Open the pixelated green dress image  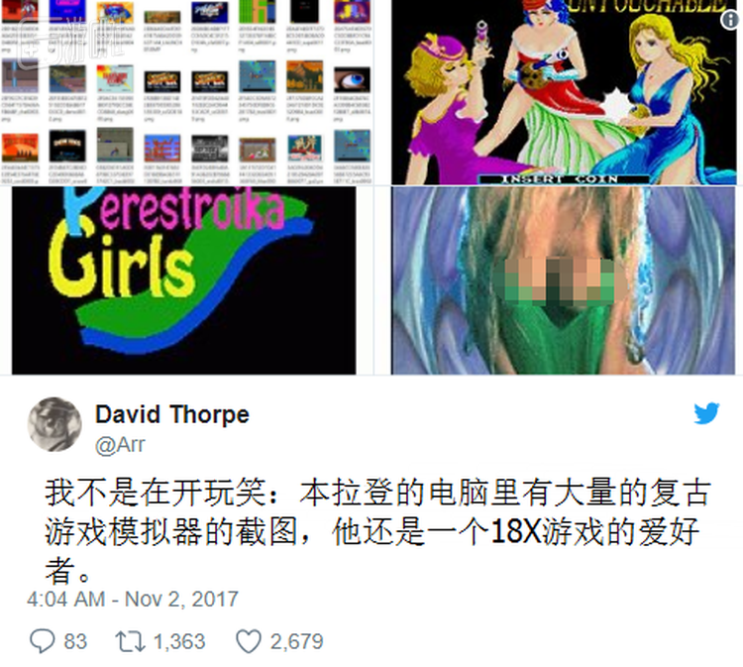click(563, 280)
